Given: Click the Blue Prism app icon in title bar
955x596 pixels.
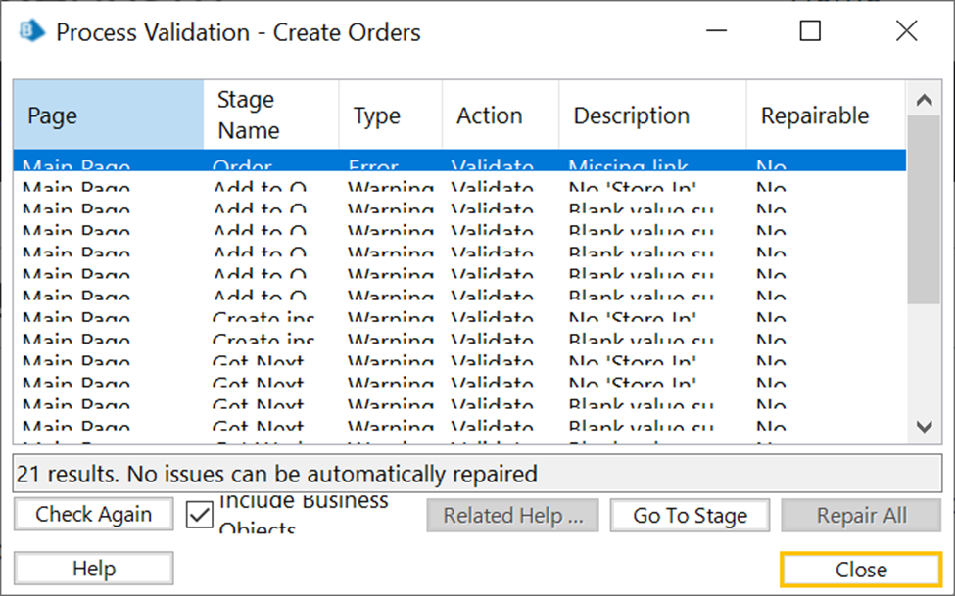Looking at the screenshot, I should 29,32.
